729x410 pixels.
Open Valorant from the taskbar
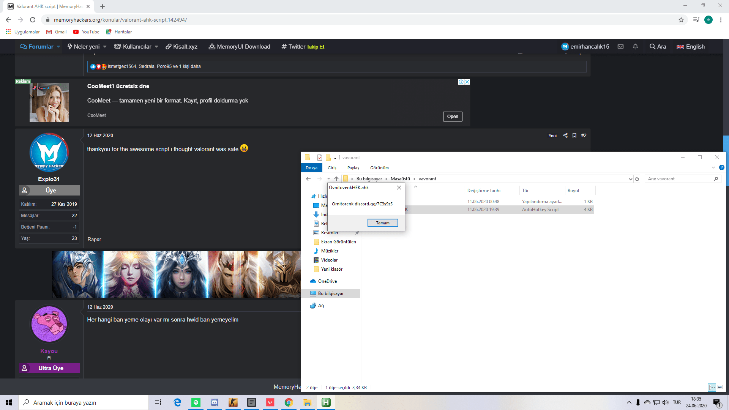tap(270, 402)
